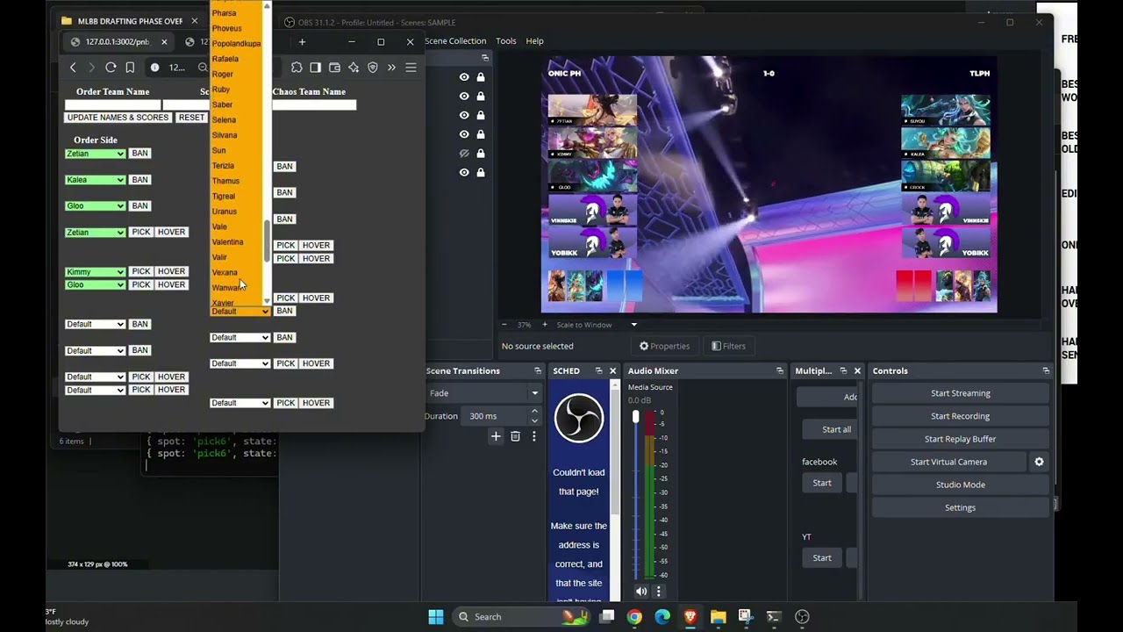Float the Scene Transitions dock
This screenshot has width=1123, height=632.
pyautogui.click(x=538, y=371)
